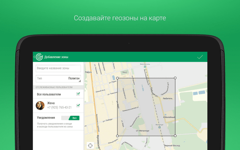The image size is (240, 150).
Task: Confirm zone with the checkmark icon
Action: [x=200, y=57]
